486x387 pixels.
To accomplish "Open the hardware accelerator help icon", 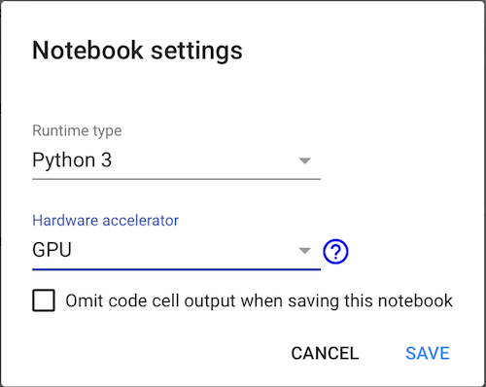I will 335,252.
